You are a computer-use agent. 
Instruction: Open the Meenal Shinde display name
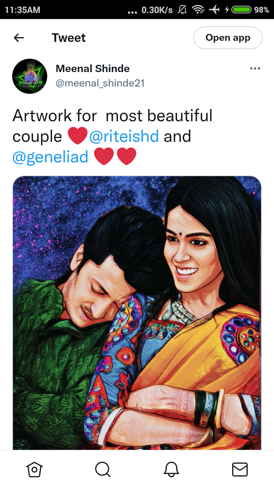point(92,69)
